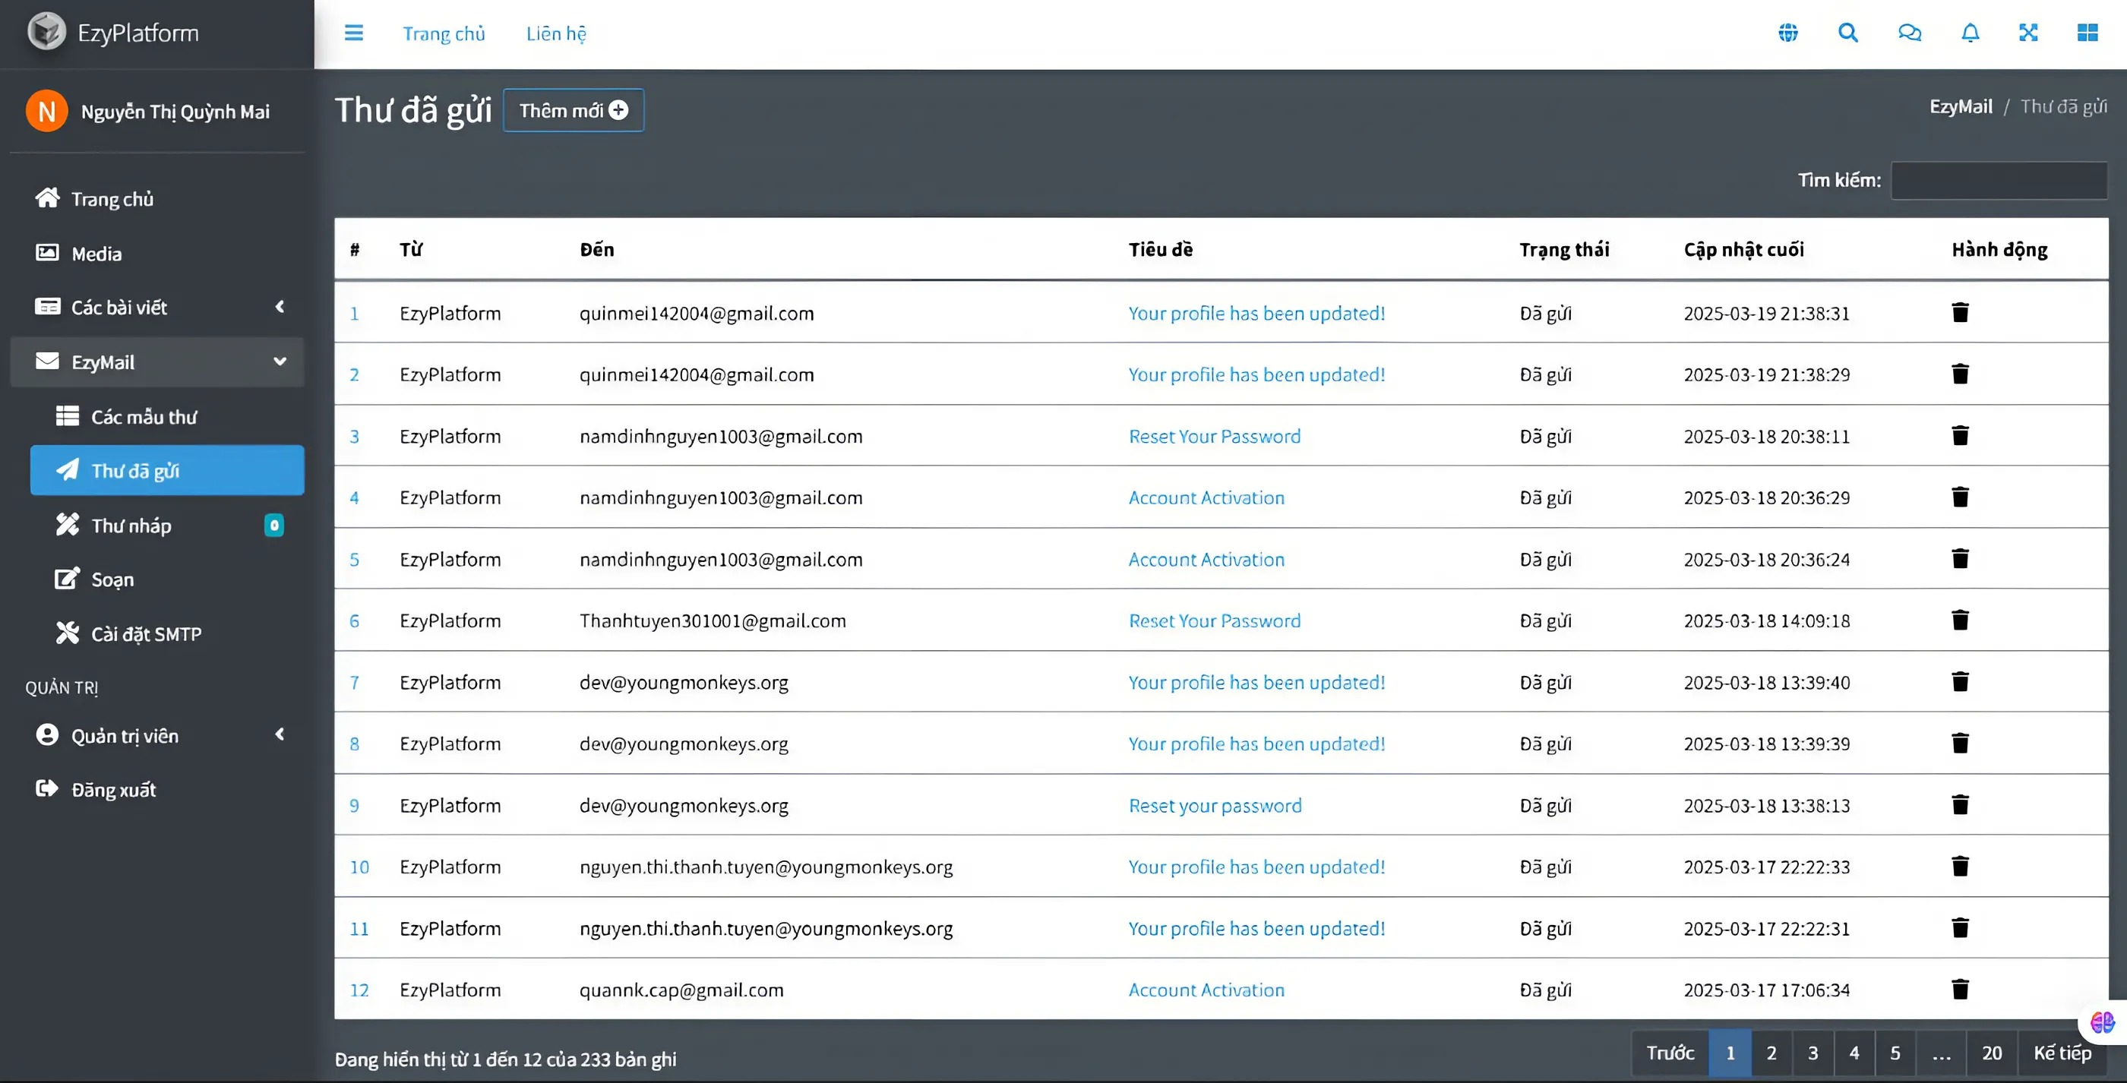Click Đăng xuất to log out
Image resolution: width=2127 pixels, height=1083 pixels.
(157, 789)
